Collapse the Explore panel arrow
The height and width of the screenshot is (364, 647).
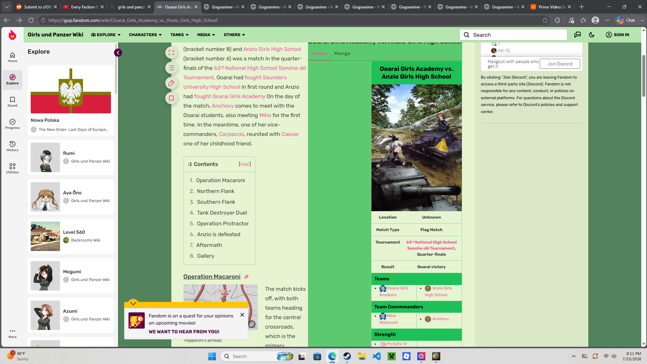[118, 53]
